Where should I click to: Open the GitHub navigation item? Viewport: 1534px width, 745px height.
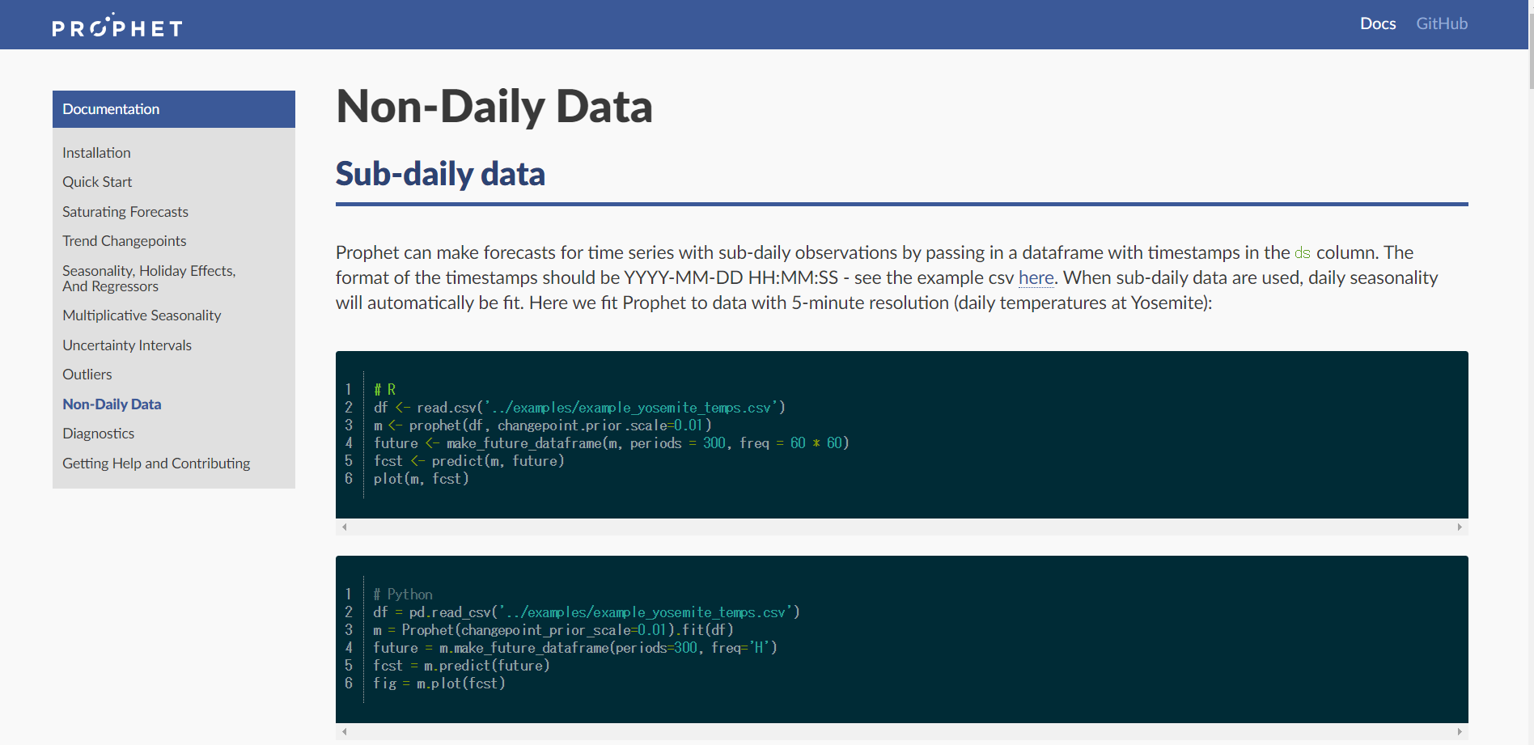pos(1441,23)
